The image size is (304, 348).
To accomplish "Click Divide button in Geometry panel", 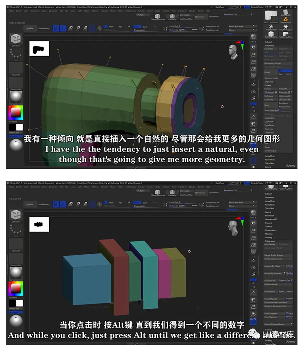I will point(271,72).
